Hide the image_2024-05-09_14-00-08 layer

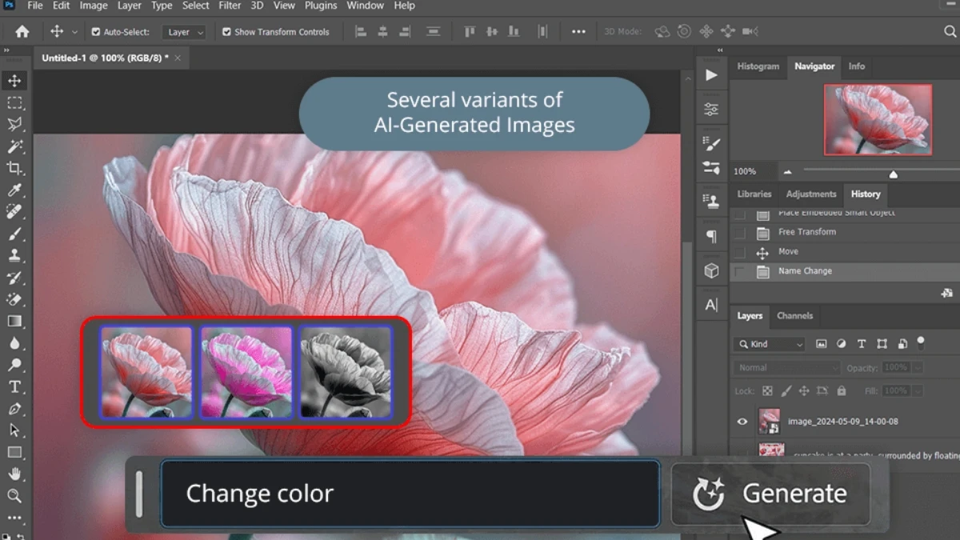(742, 422)
